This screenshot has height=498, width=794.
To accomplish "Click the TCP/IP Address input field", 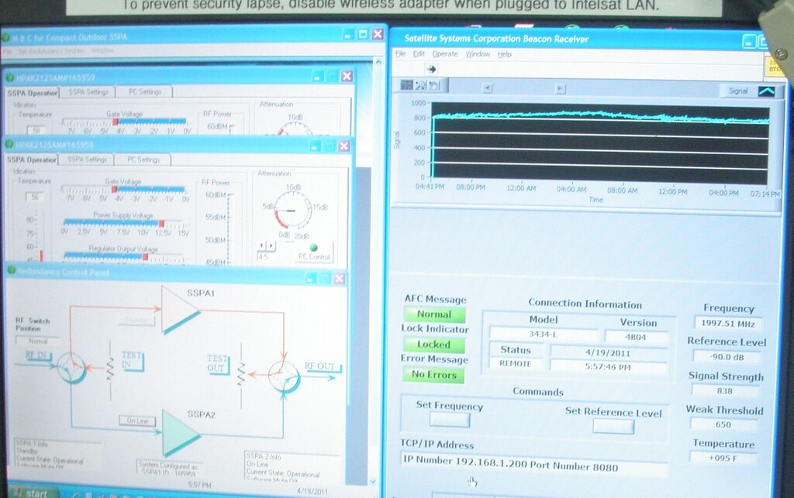I will [533, 469].
